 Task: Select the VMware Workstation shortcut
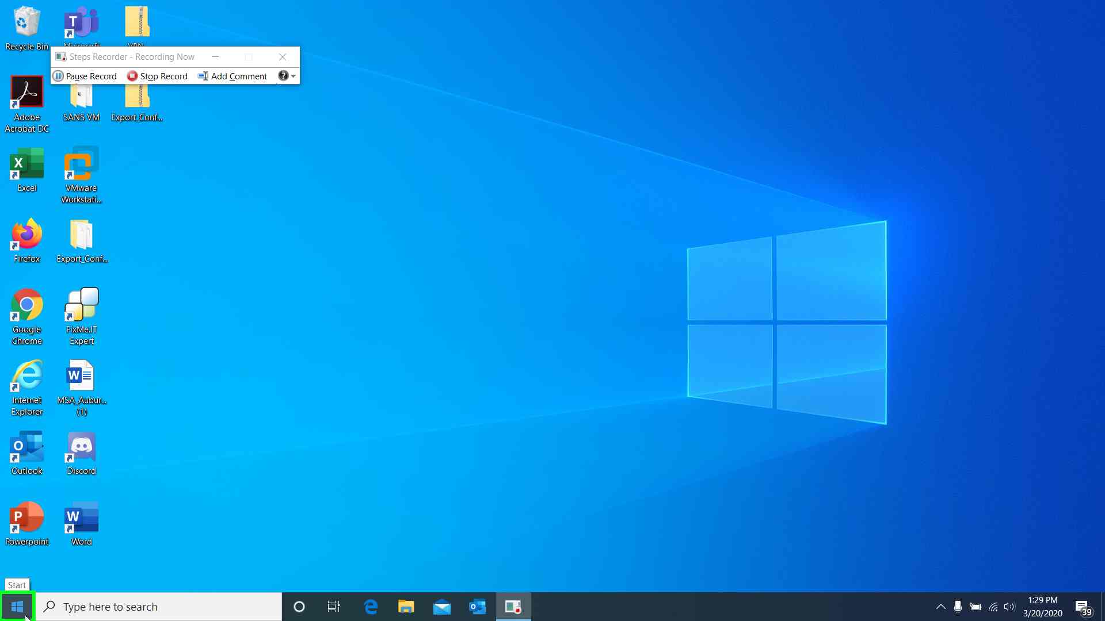point(81,175)
